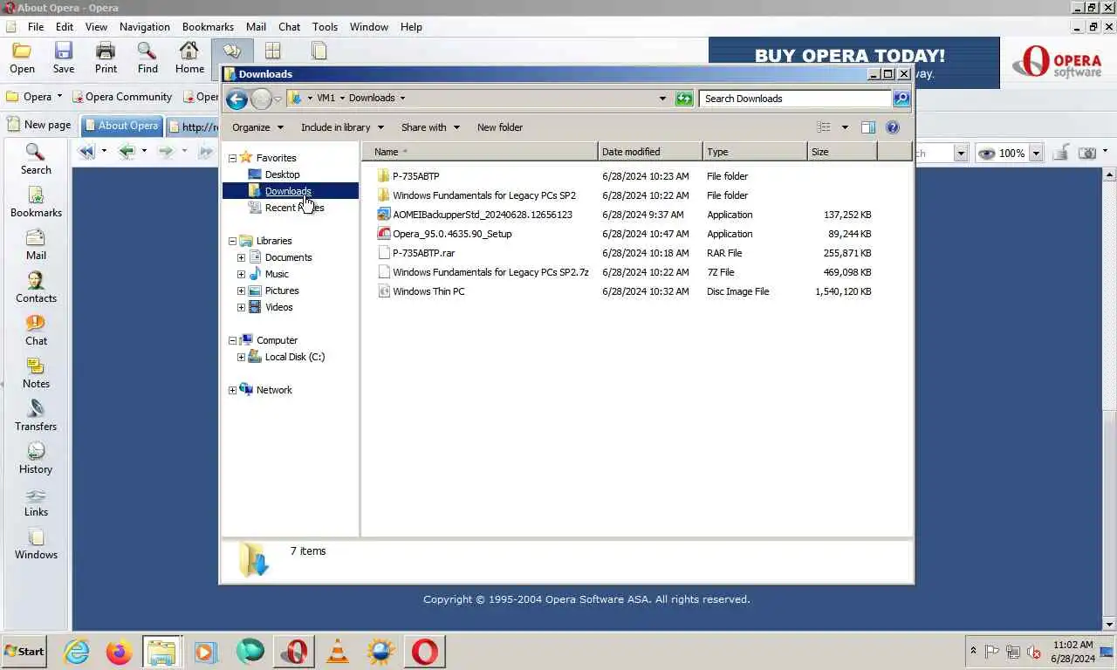Open the address bar history dropdown arrow

point(662,99)
